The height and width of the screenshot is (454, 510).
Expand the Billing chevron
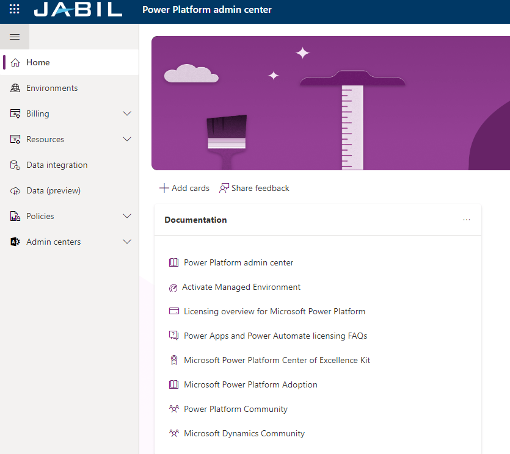click(x=127, y=113)
